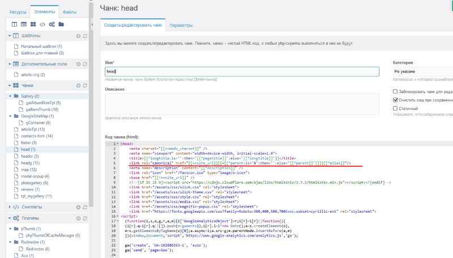Viewport: 453px width, 258px height.
Task: Open galAlbumRowTpl (9) chunk
Action: [x=44, y=103]
